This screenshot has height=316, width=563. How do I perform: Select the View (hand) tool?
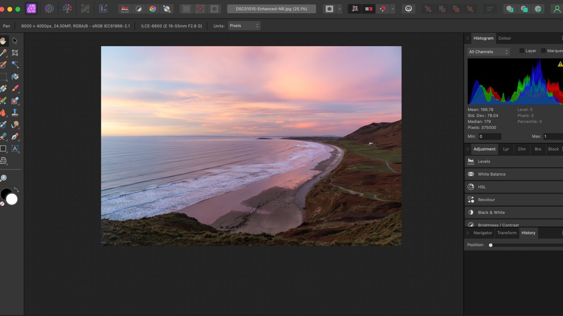pos(3,41)
